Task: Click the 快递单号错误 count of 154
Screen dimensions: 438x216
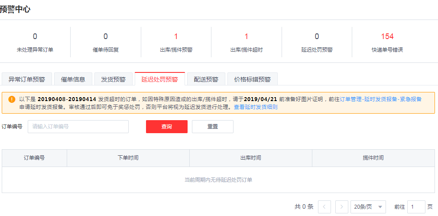Action: (x=387, y=36)
